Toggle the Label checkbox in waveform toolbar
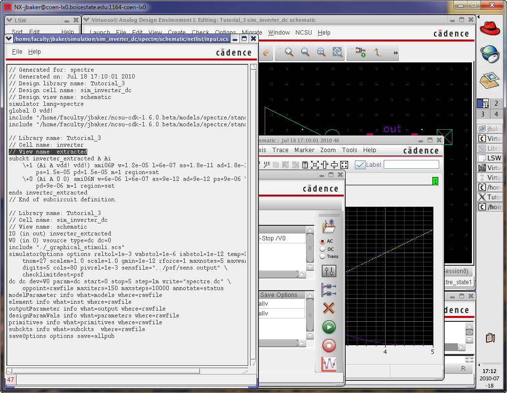This screenshot has width=507, height=393. coord(360,165)
